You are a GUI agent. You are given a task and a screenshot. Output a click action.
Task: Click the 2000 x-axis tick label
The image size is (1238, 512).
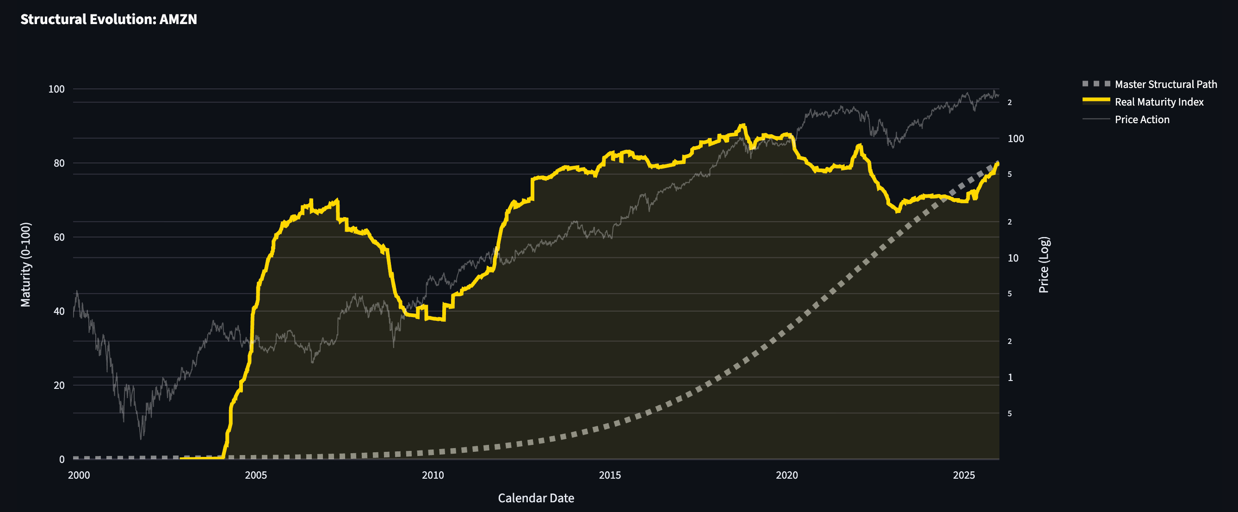[x=79, y=475]
